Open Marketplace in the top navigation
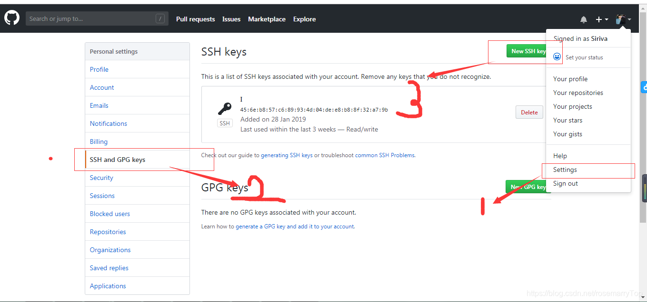The width and height of the screenshot is (647, 302). point(267,19)
